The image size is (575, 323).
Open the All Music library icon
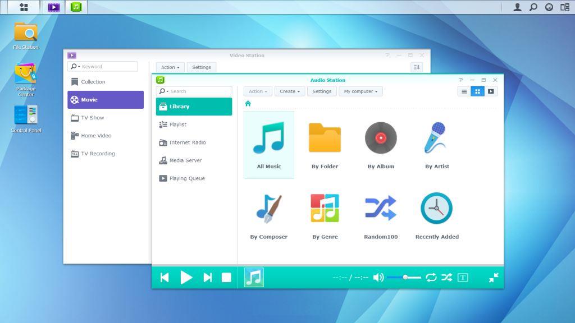coord(268,138)
